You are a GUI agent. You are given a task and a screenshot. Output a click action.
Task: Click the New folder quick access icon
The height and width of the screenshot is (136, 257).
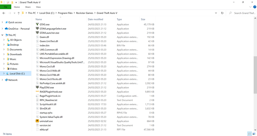(12, 3)
